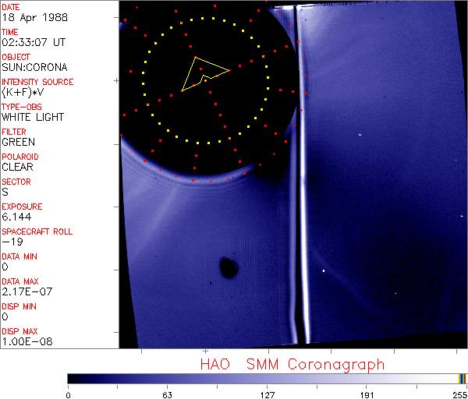The height and width of the screenshot is (399, 468).
Task: Select the time value 02:33:07 UT
Action: tap(34, 42)
